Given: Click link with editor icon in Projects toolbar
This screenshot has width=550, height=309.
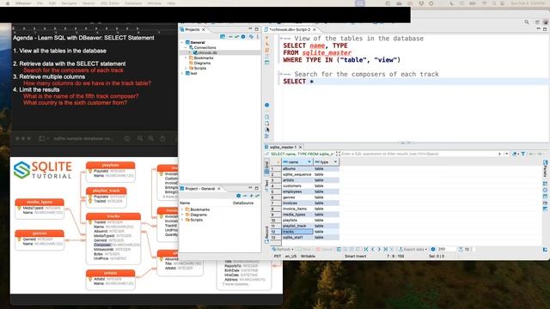Looking at the screenshot, I should pos(237,37).
